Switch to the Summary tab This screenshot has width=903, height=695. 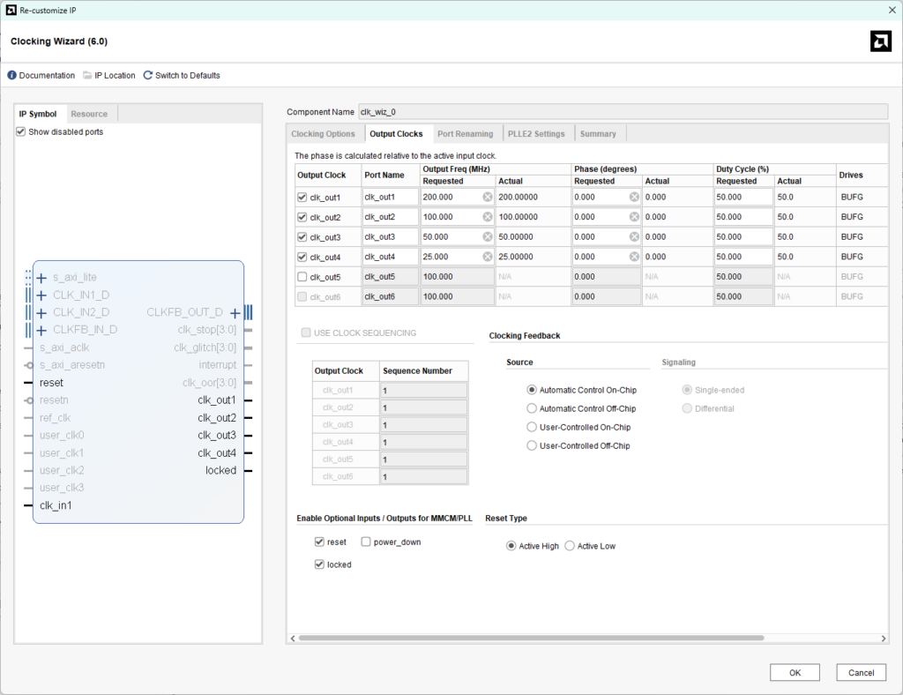598,133
